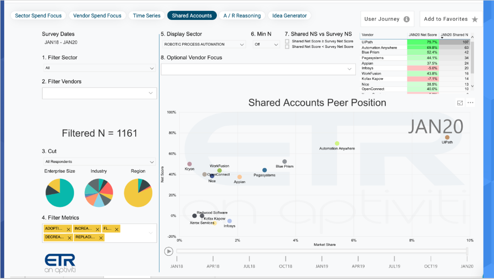
Task: Open the chart focus mode icon
Action: [x=460, y=103]
